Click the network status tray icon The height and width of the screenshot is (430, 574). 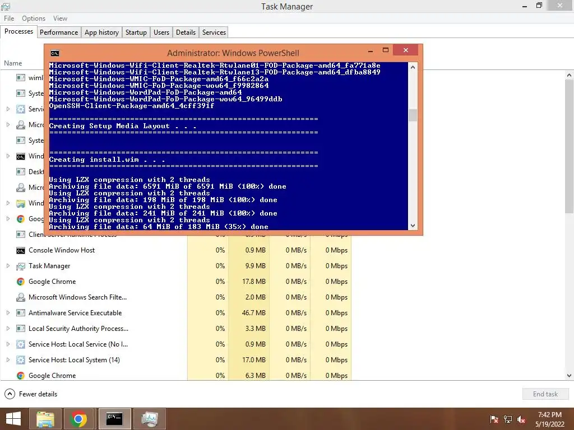click(508, 419)
